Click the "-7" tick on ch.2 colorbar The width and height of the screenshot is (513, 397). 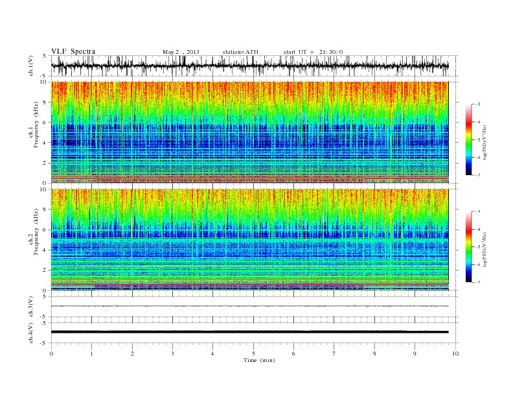[x=478, y=282]
